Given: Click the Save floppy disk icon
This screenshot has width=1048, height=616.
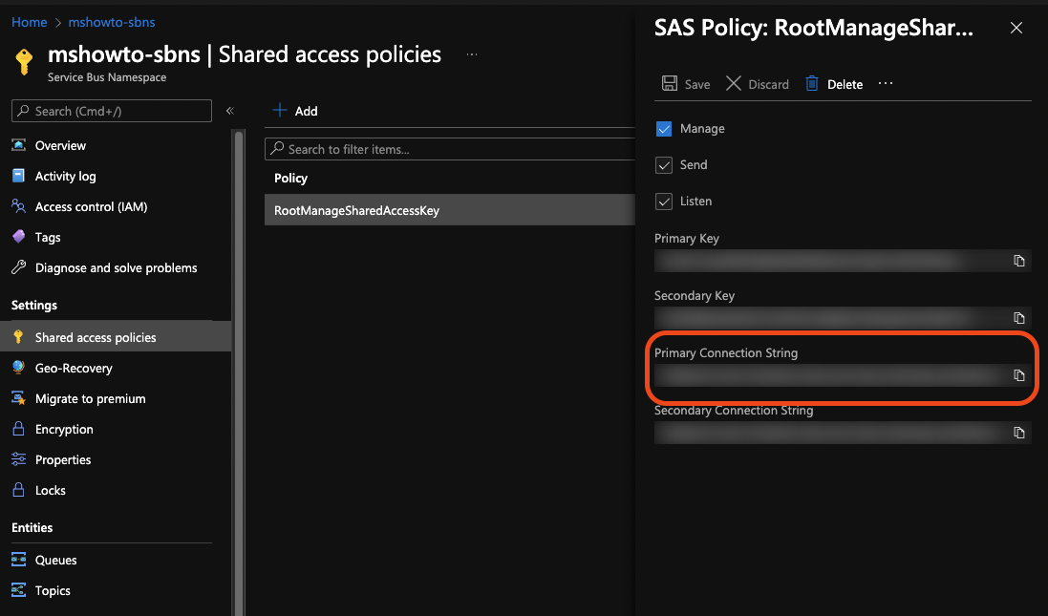Looking at the screenshot, I should click(669, 83).
